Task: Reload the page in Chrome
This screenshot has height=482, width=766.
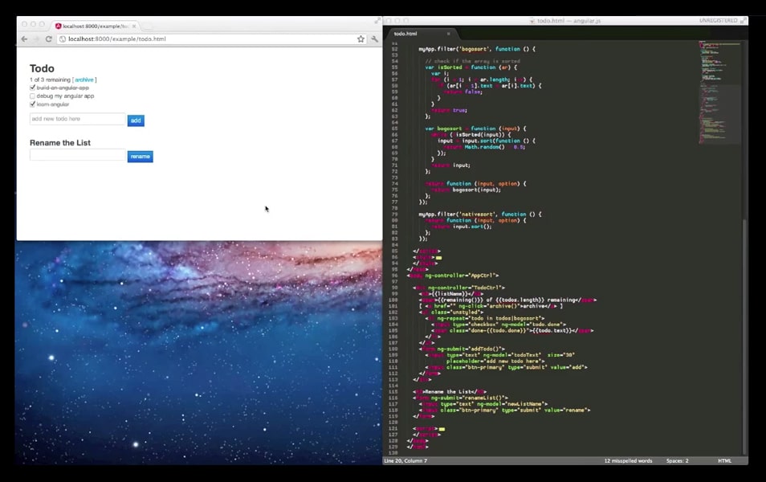Action: pos(48,39)
